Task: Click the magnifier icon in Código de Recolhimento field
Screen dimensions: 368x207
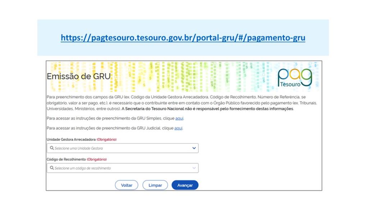Action: point(52,168)
